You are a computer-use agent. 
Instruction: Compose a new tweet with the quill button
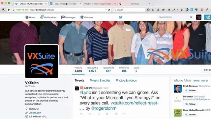tap(207, 17)
